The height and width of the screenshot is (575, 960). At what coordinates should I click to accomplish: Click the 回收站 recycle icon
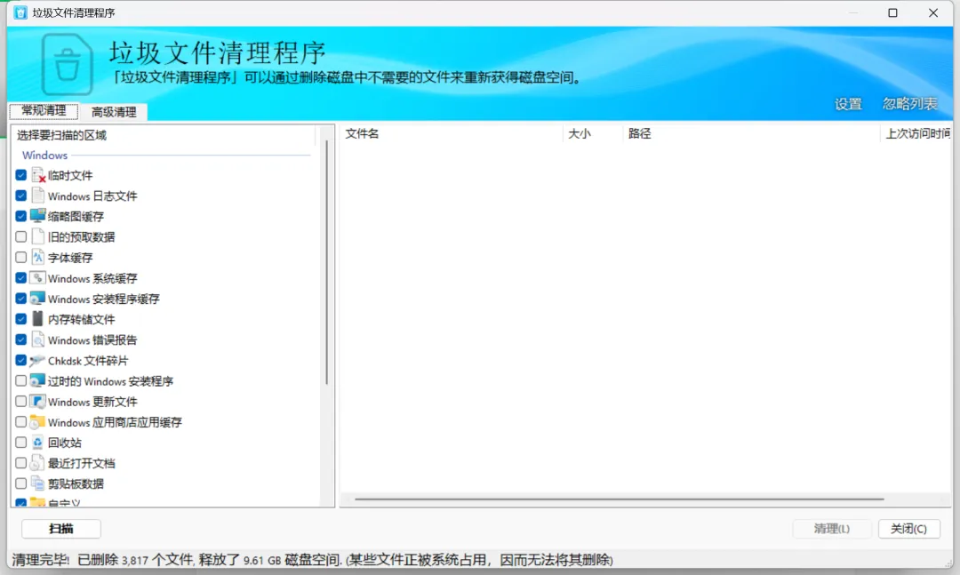coord(38,443)
